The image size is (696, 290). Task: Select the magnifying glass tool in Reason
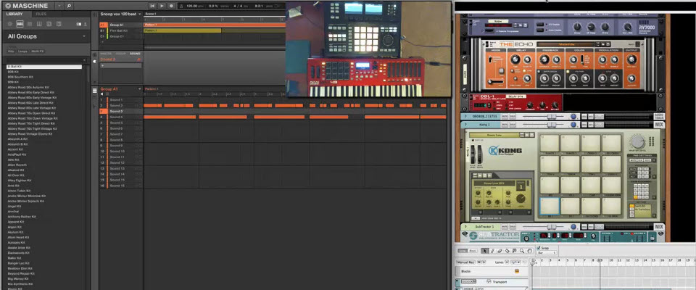(x=522, y=251)
